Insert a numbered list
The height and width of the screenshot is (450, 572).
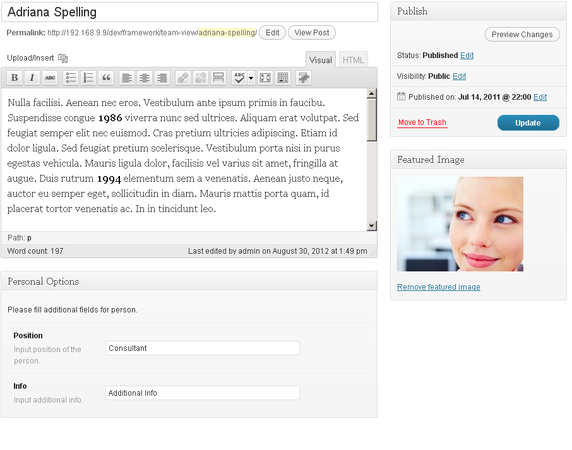pos(88,78)
